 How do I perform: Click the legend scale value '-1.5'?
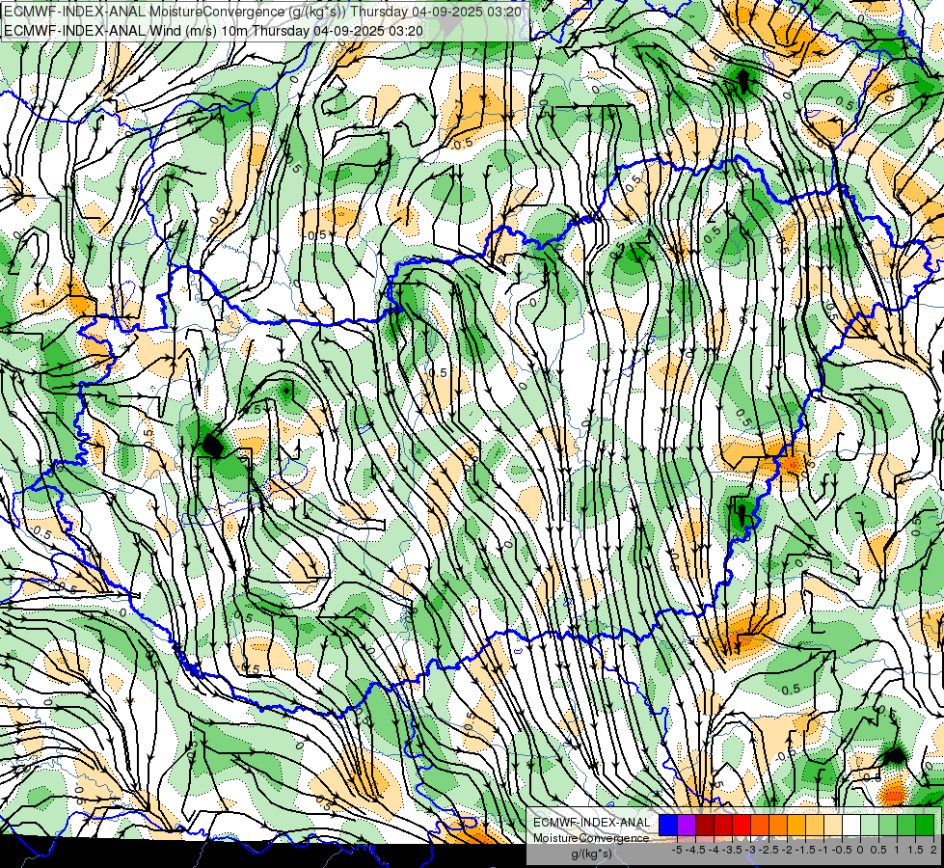(x=805, y=850)
